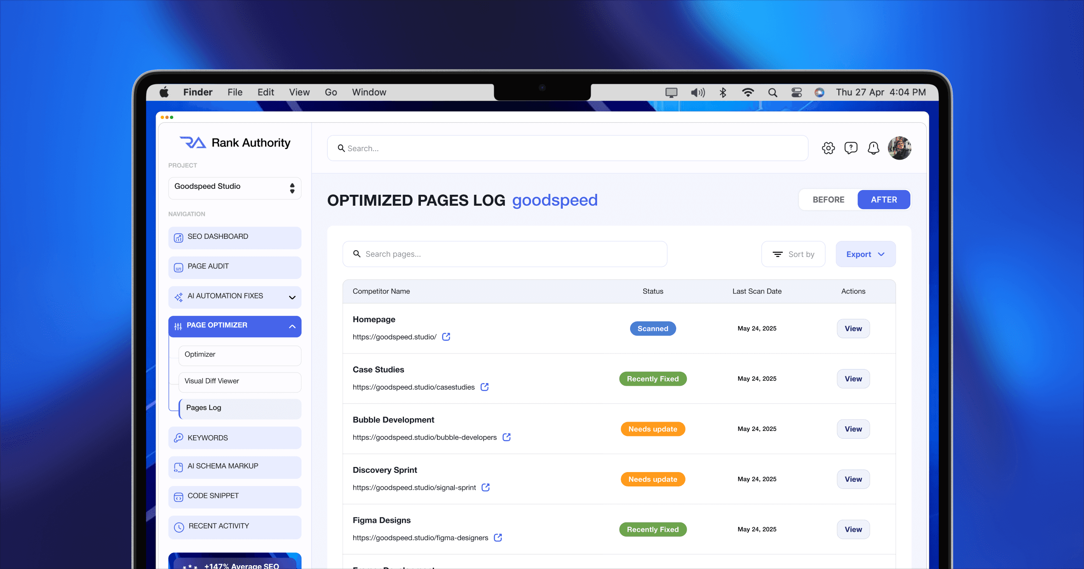This screenshot has height=569, width=1084.
Task: Switch to AFTER view
Action: tap(884, 200)
